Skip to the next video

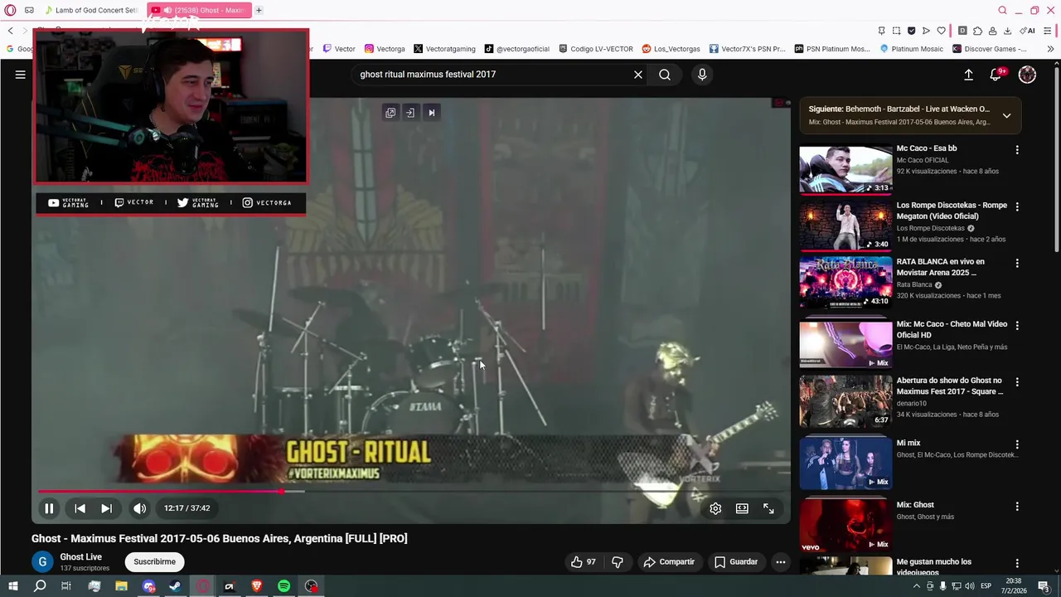(106, 508)
